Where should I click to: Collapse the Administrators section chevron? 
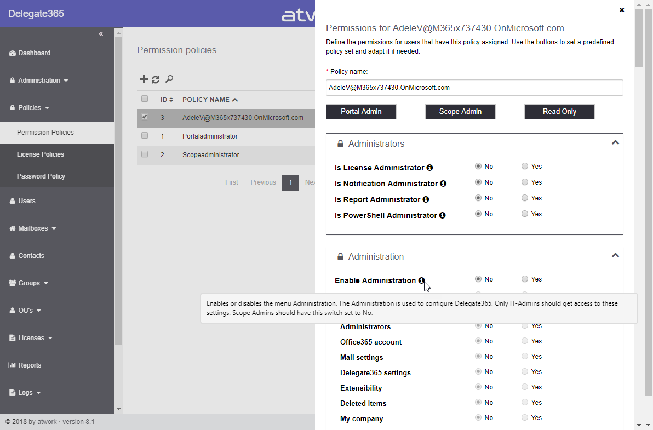pyautogui.click(x=615, y=143)
